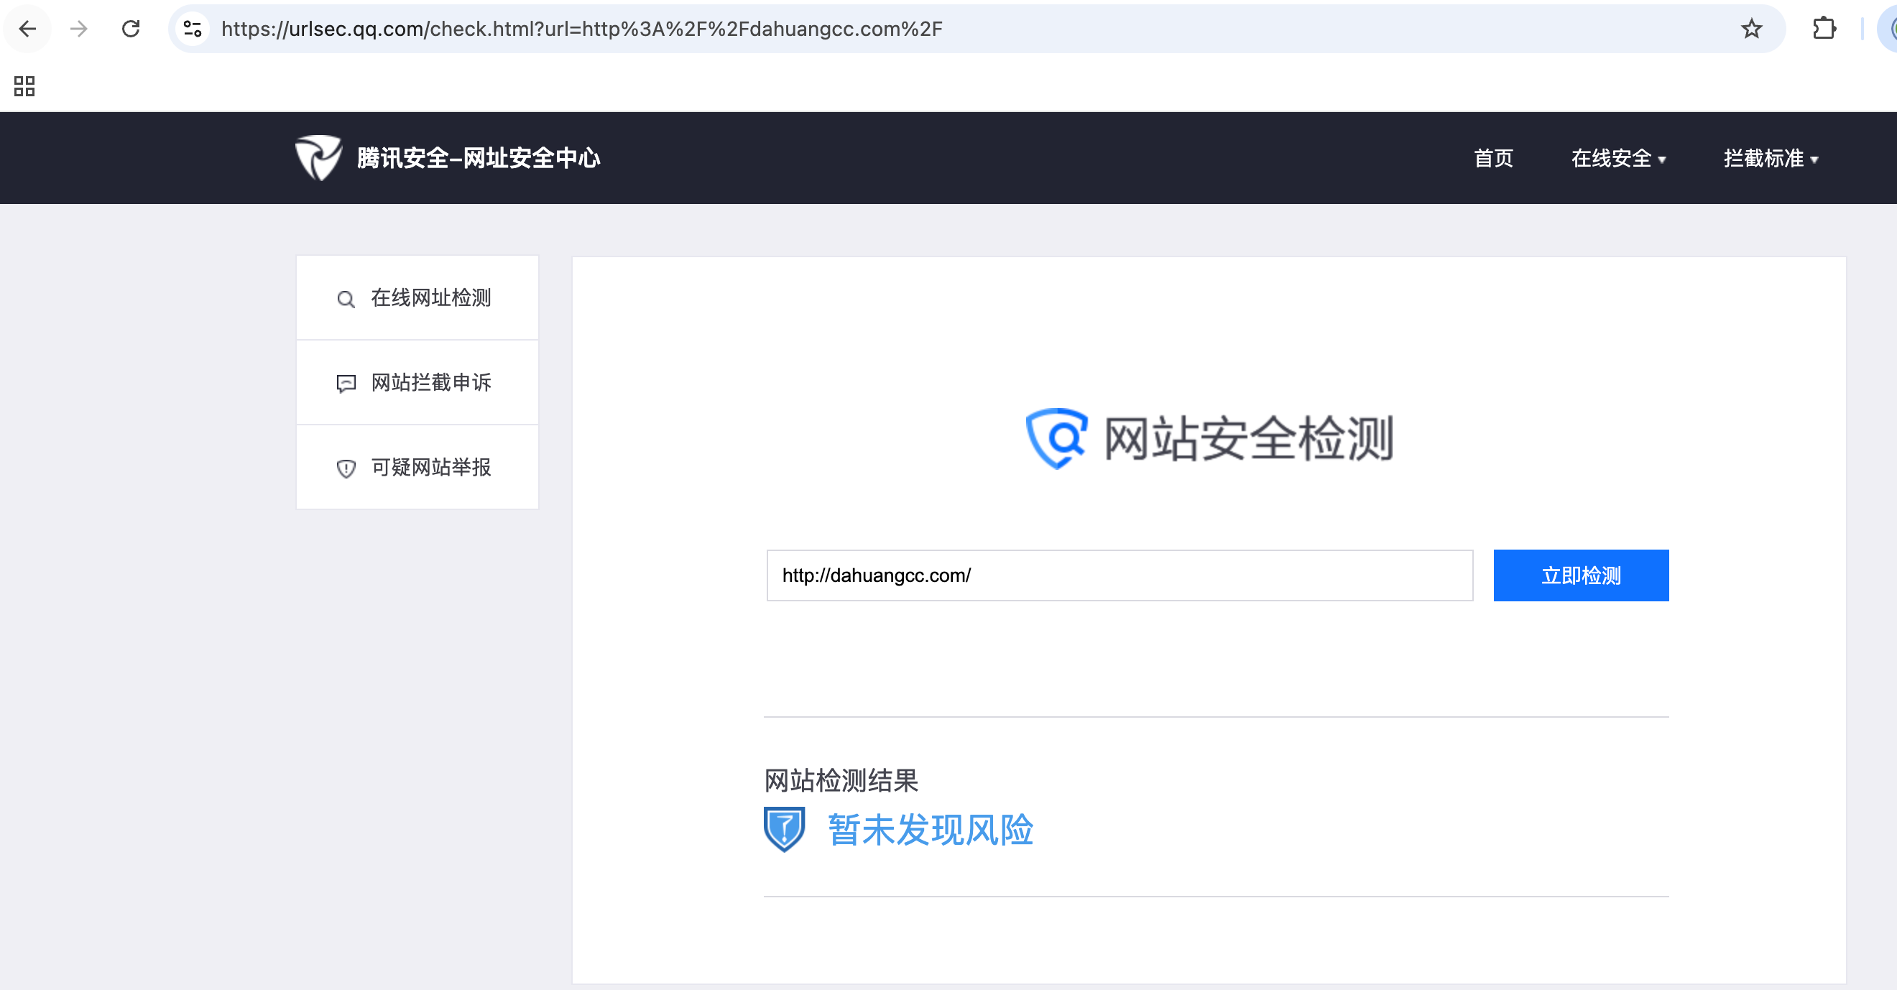Open the apps grid in bookmarks bar
This screenshot has height=990, width=1897.
(x=24, y=86)
